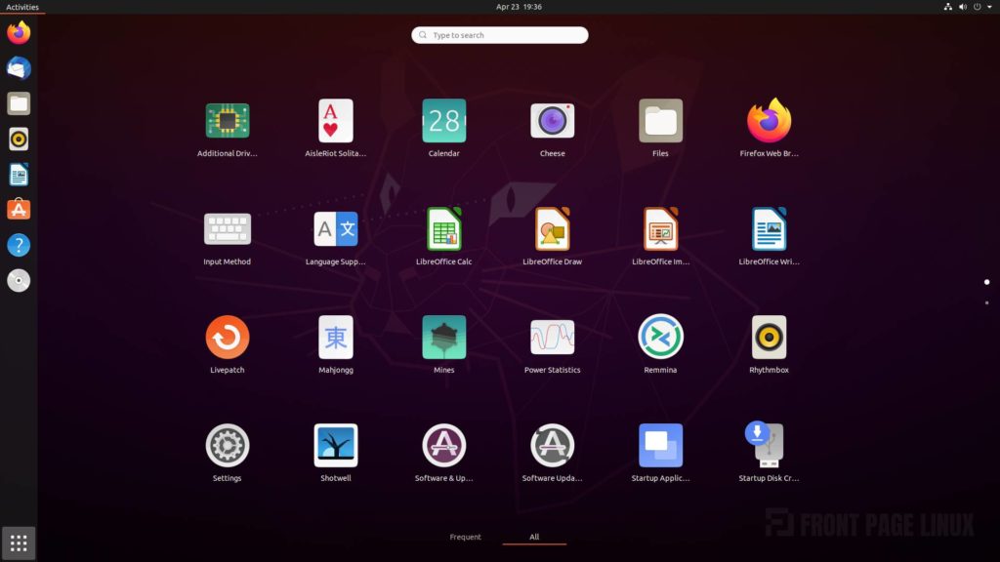Open Software Updater
1000x562 pixels.
[553, 446]
